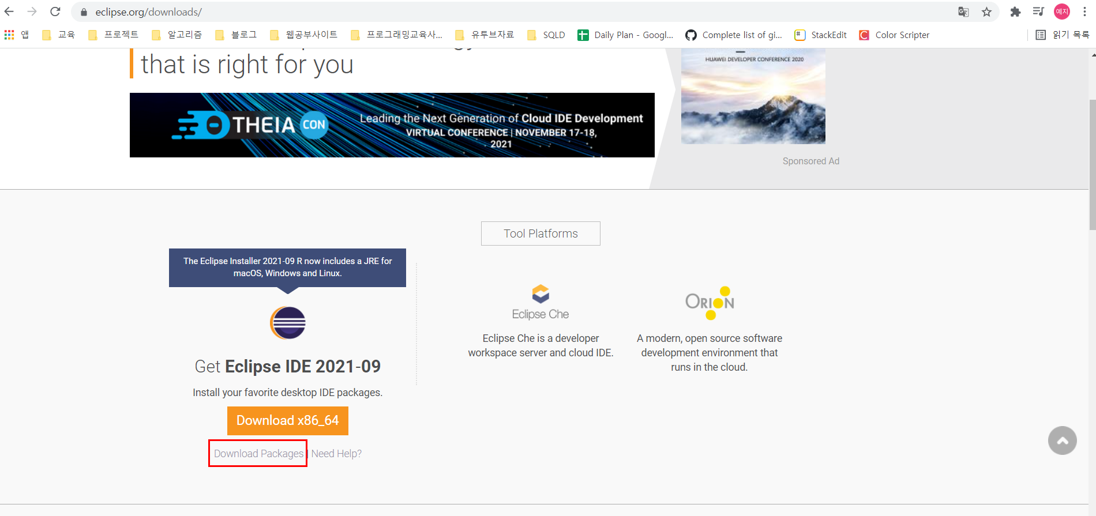1096x516 pixels.
Task: Open the Color Scripter bookmark
Action: point(894,35)
